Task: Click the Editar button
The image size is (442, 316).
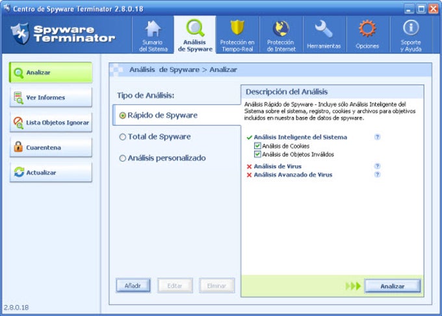Action: coord(175,286)
